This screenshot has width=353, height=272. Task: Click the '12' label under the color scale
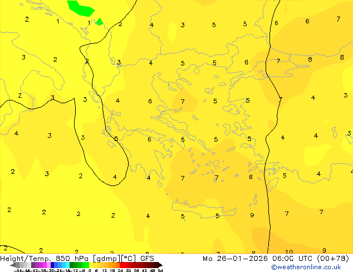coord(105,271)
